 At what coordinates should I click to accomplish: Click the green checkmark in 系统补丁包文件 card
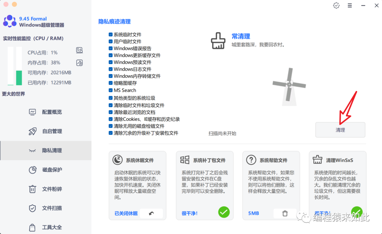pyautogui.click(x=224, y=212)
